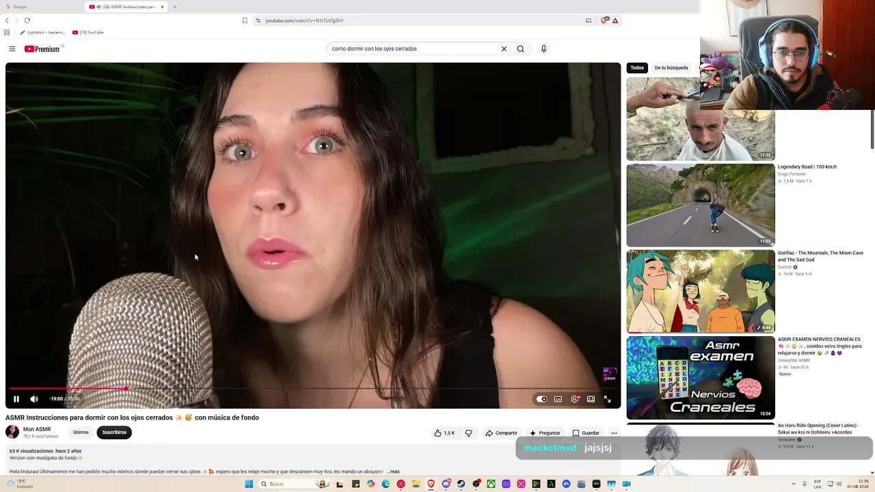Select the Todos filter chip
This screenshot has height=492, width=875.
(637, 68)
